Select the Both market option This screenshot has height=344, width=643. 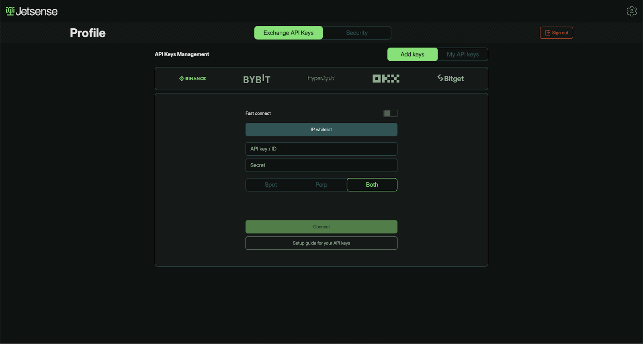tap(372, 185)
